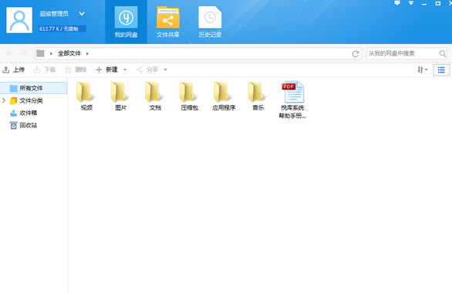
Task: Open the user avatar profile picture
Action: coord(19,20)
